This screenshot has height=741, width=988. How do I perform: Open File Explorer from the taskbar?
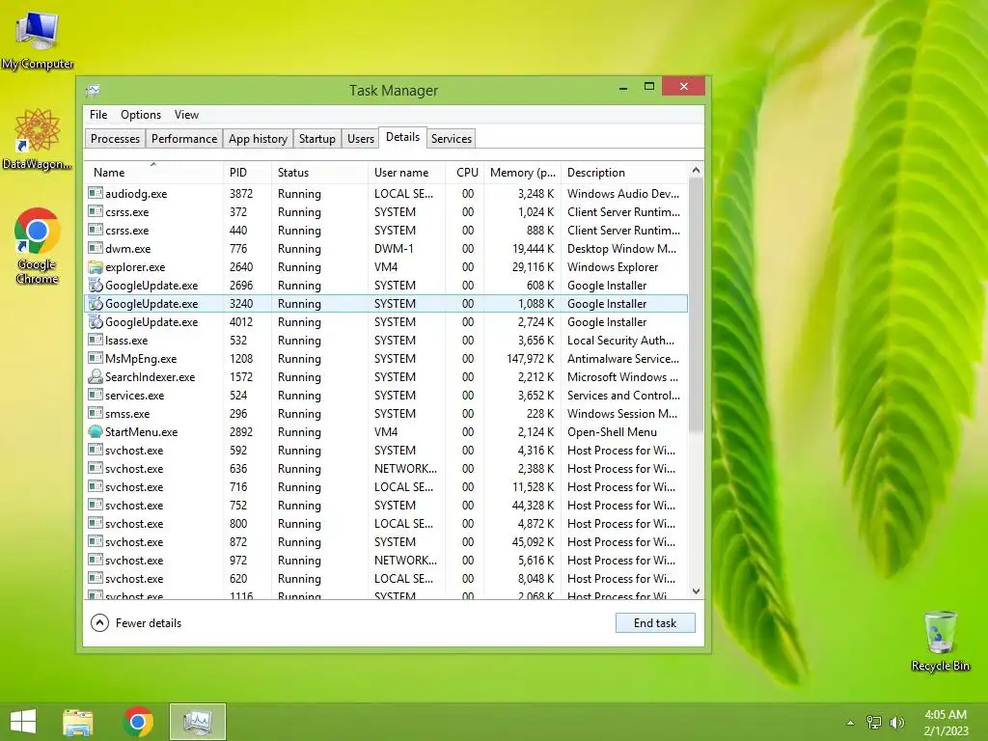tap(77, 722)
